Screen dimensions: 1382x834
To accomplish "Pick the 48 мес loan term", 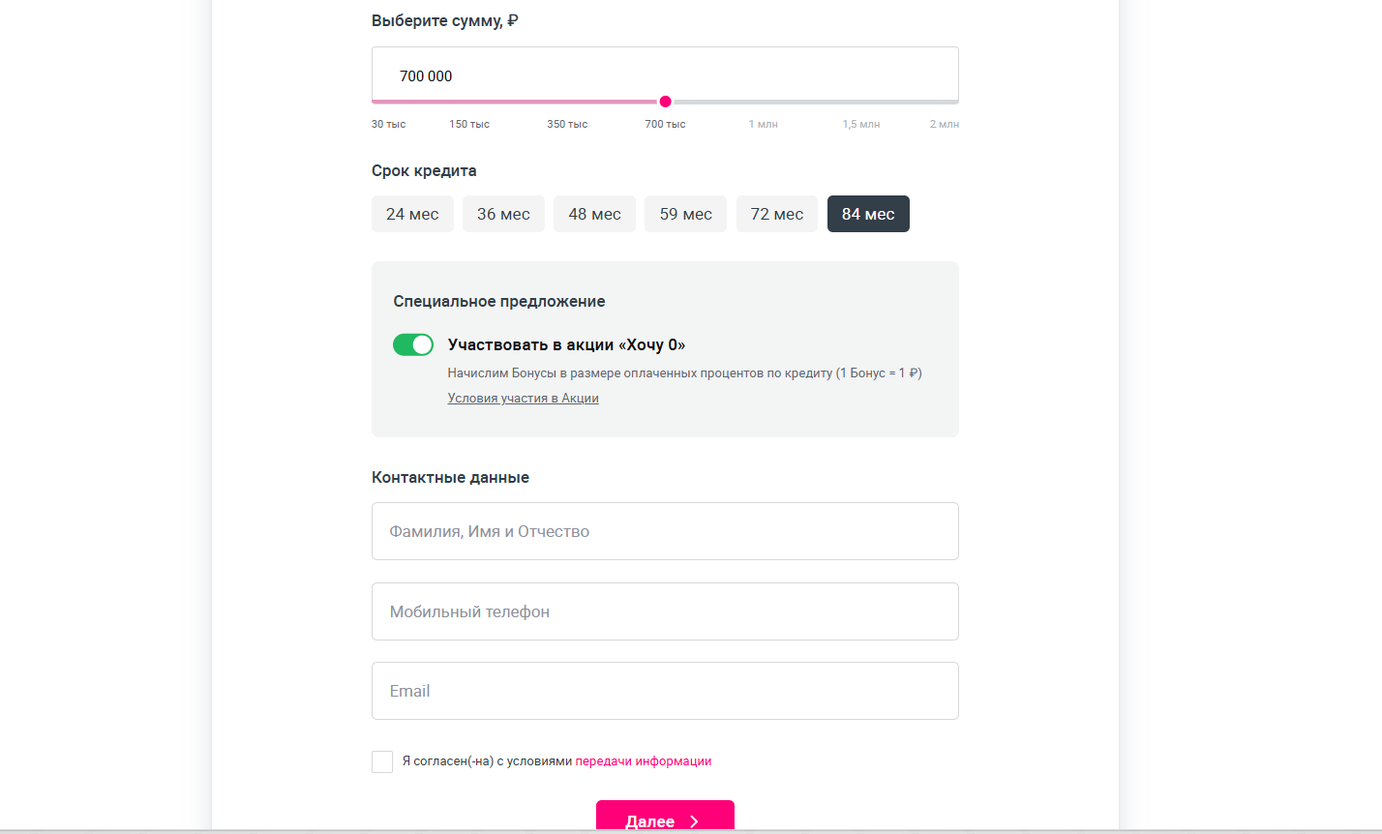I will click(x=594, y=214).
